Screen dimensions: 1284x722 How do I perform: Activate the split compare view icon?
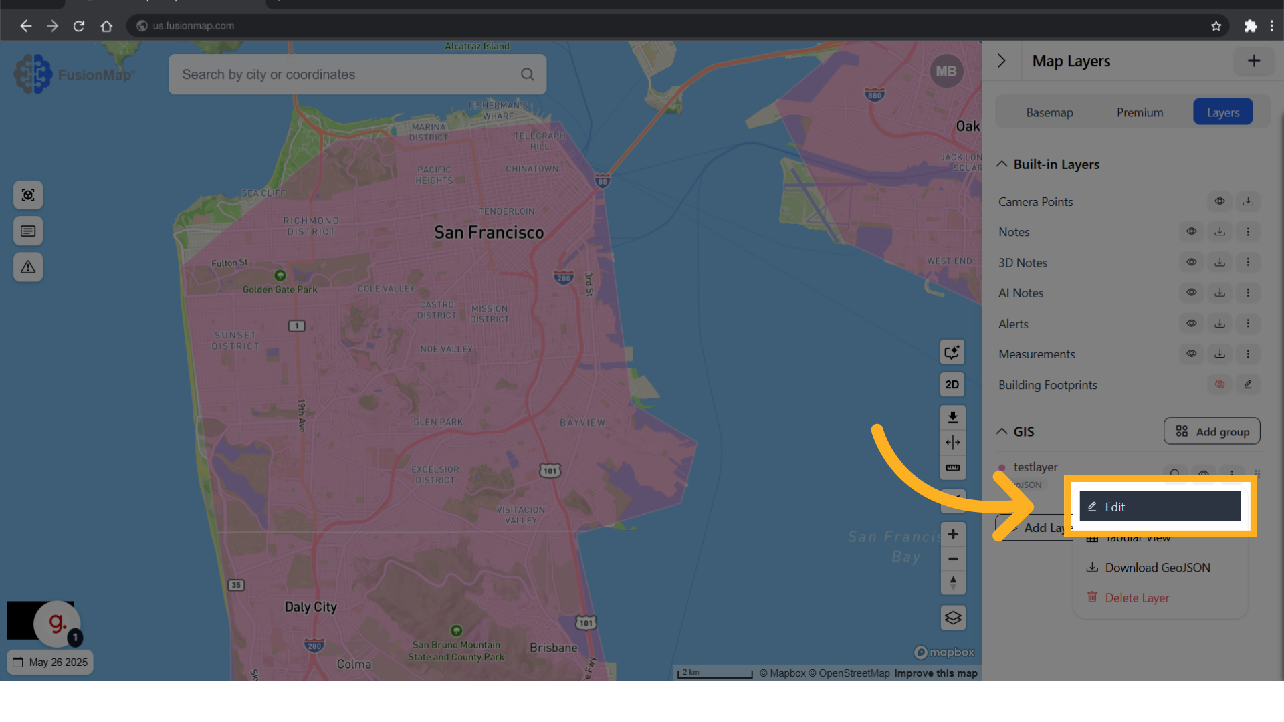click(952, 443)
